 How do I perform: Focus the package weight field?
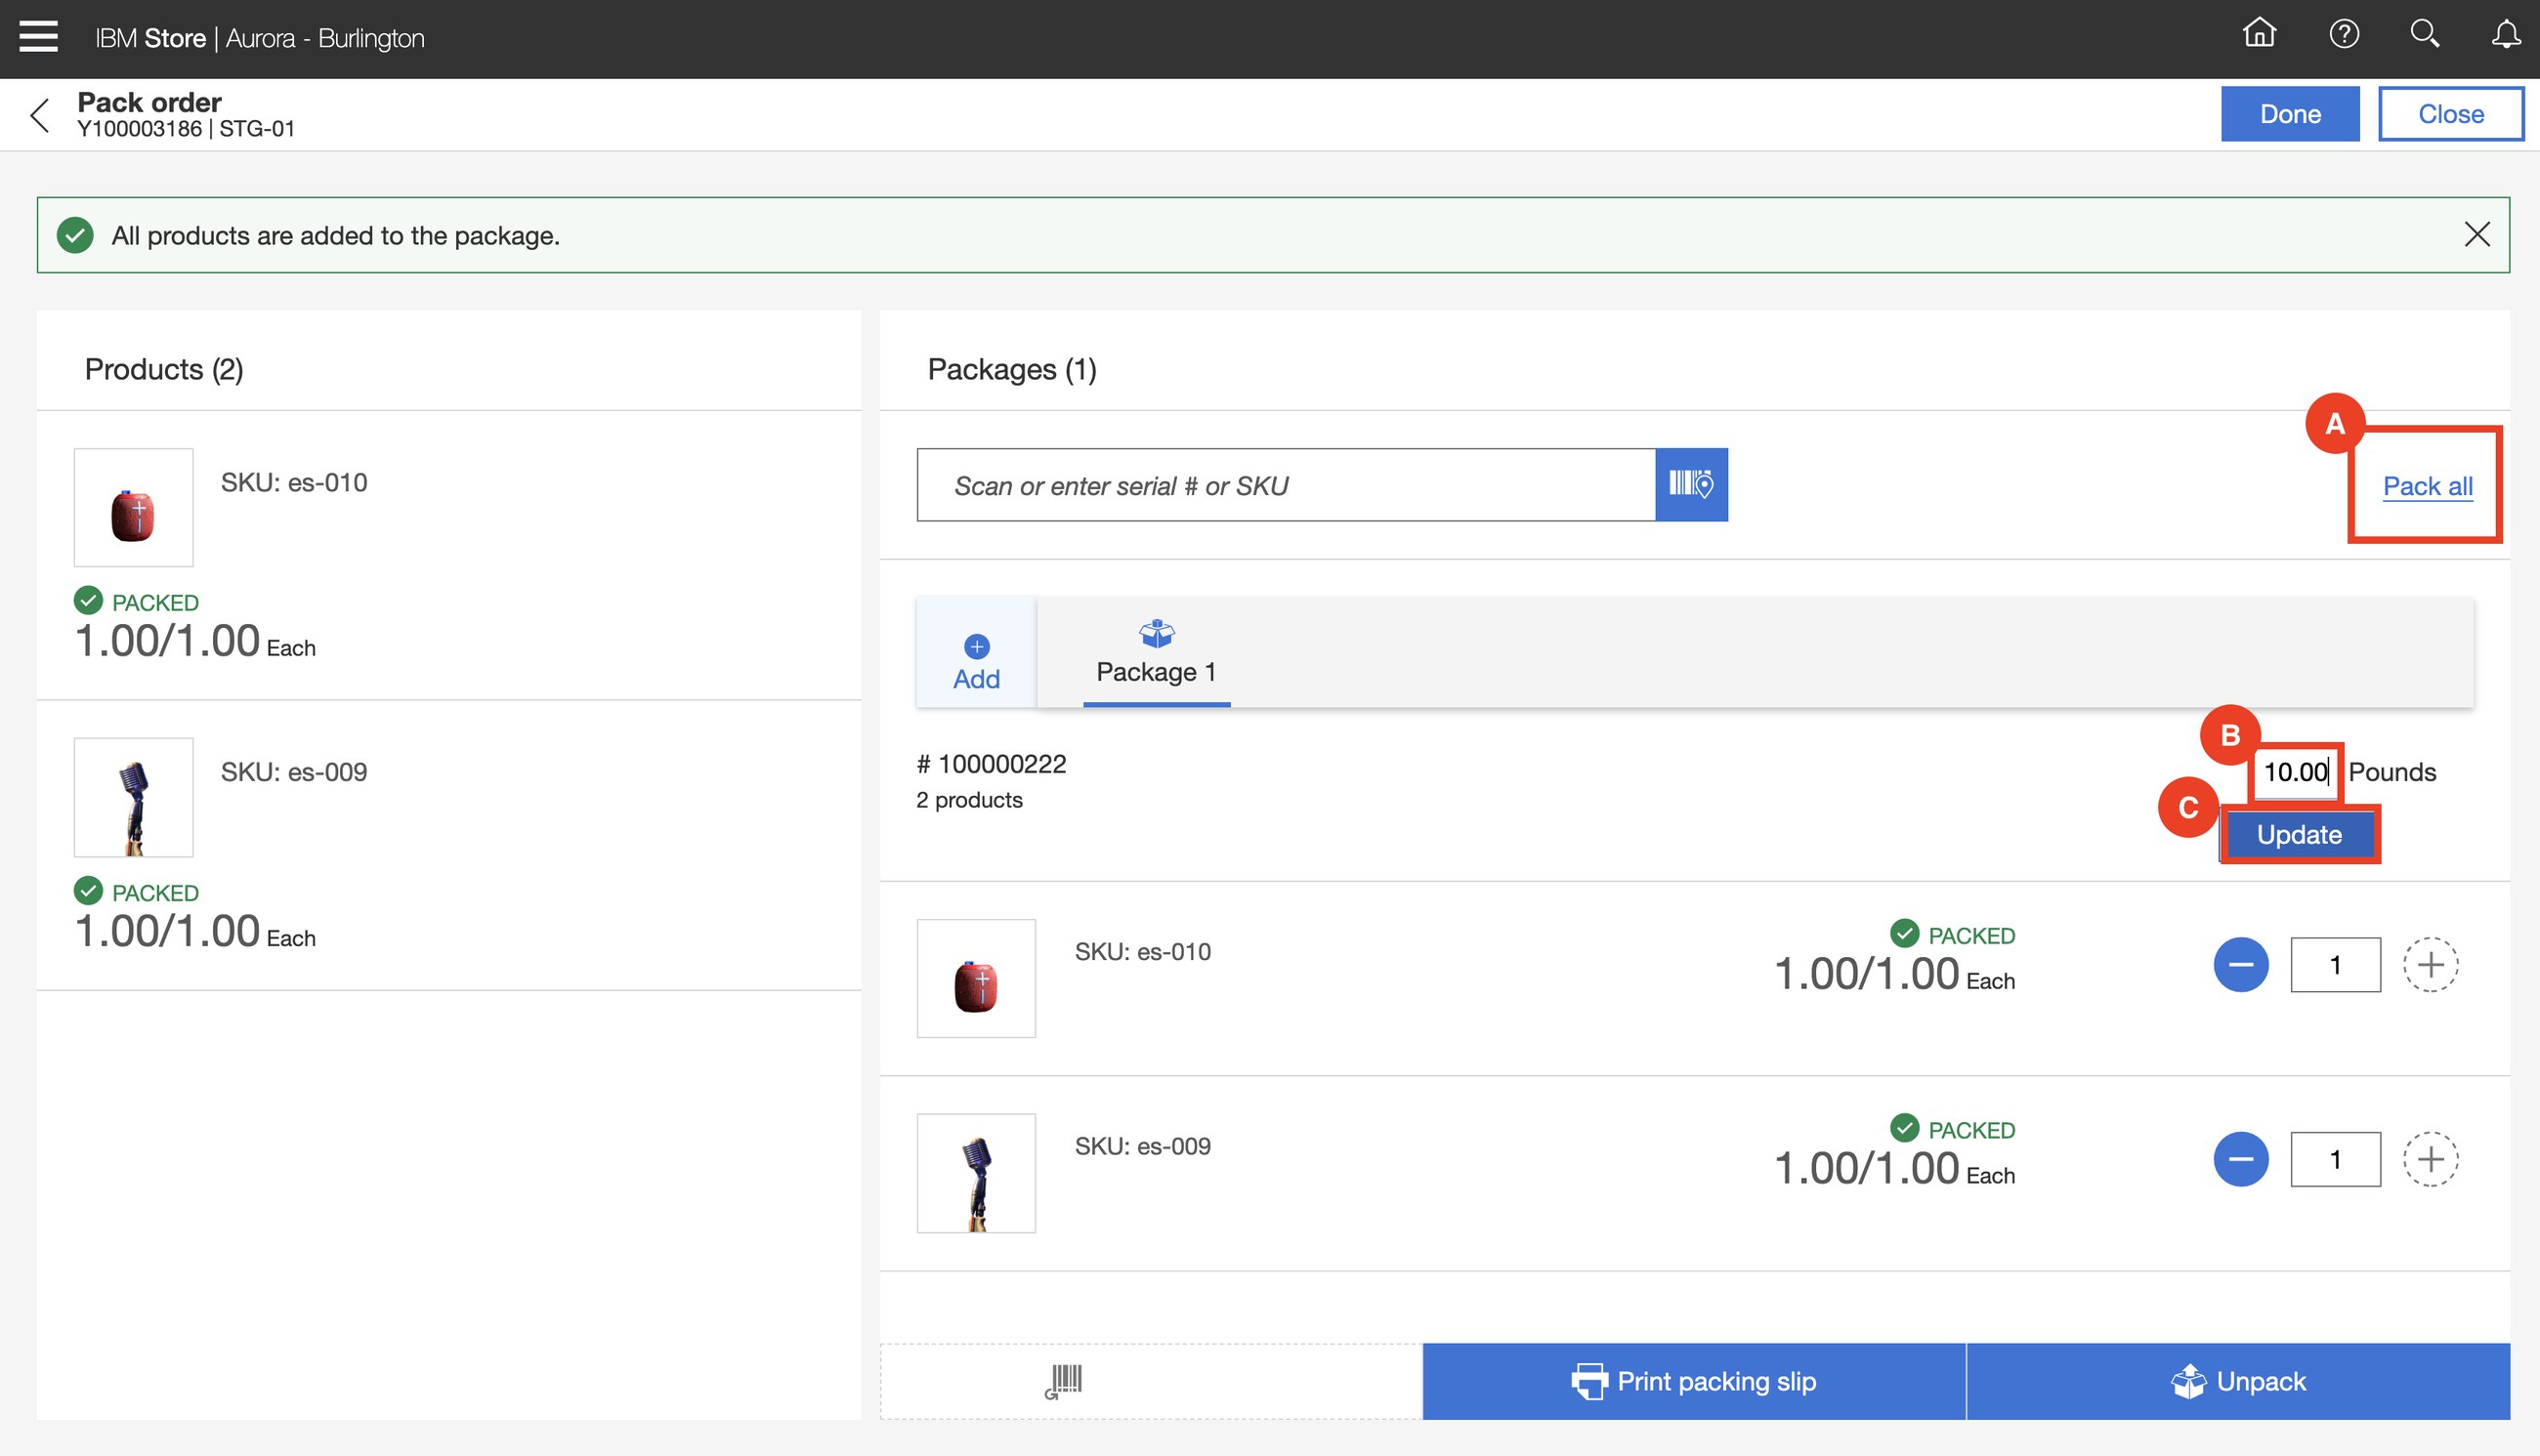point(2295,772)
